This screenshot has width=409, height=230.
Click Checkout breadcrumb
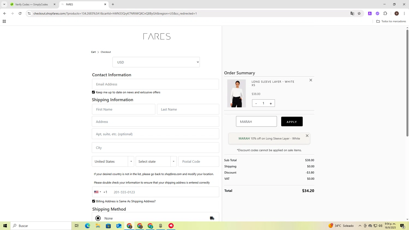(x=106, y=52)
